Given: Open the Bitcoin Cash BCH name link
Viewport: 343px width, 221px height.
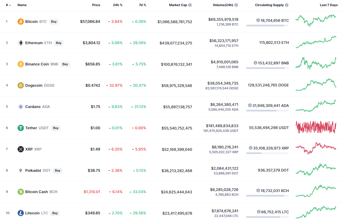Looking at the screenshot, I should click(41, 192).
